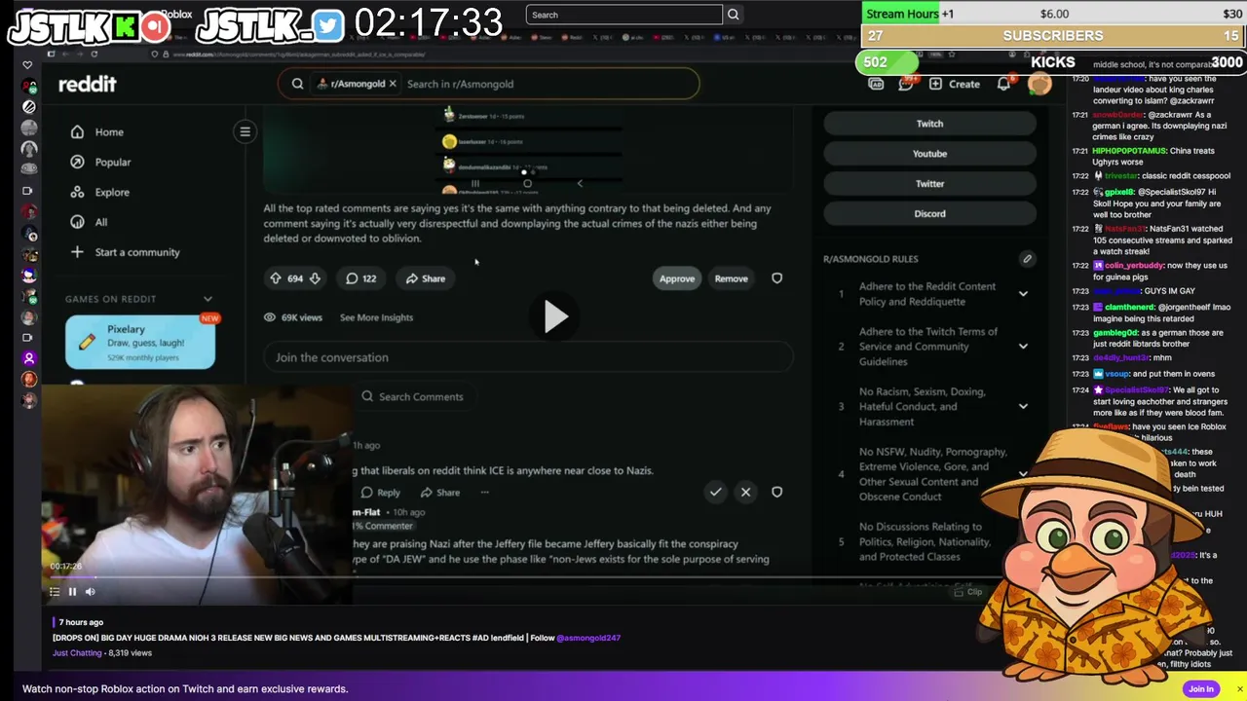Edit r/Asmongold rules with the pencil icon
Image resolution: width=1247 pixels, height=701 pixels.
click(1027, 259)
